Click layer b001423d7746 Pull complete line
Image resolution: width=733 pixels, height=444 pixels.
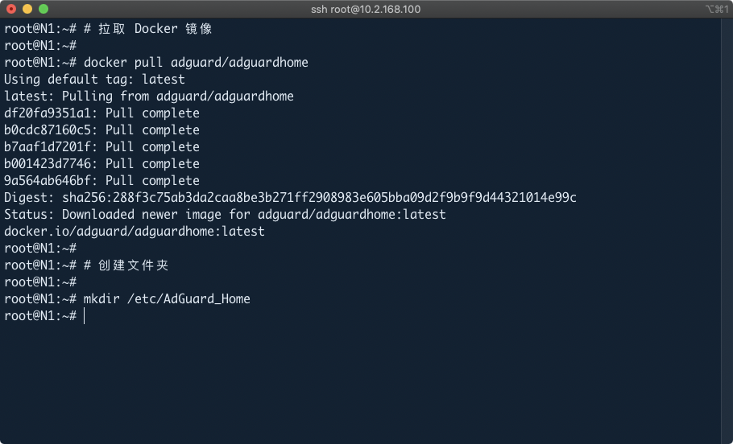coord(101,164)
